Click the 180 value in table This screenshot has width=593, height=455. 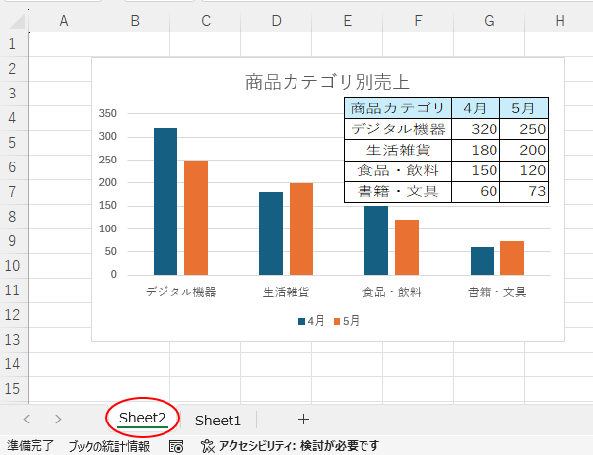[x=476, y=150]
